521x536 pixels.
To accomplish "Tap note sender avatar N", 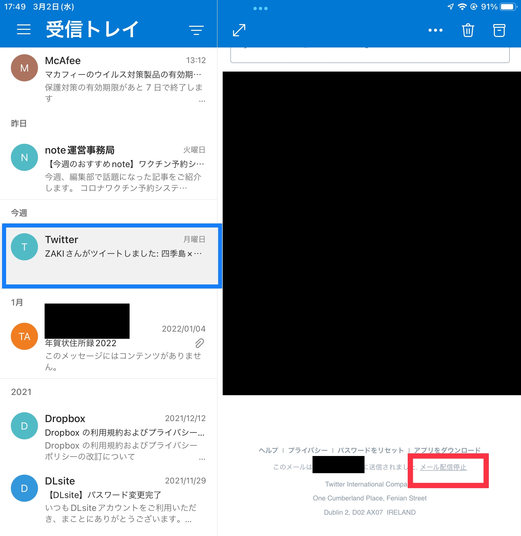I will coord(24,157).
